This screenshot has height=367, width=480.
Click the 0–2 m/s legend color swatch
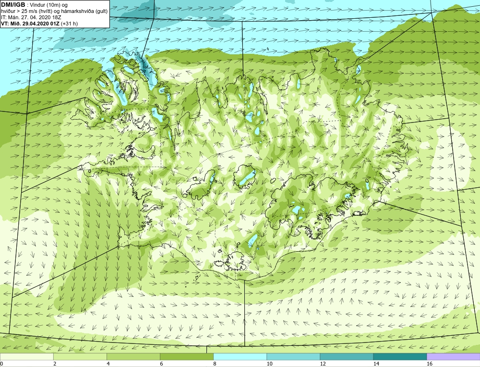click(26, 356)
